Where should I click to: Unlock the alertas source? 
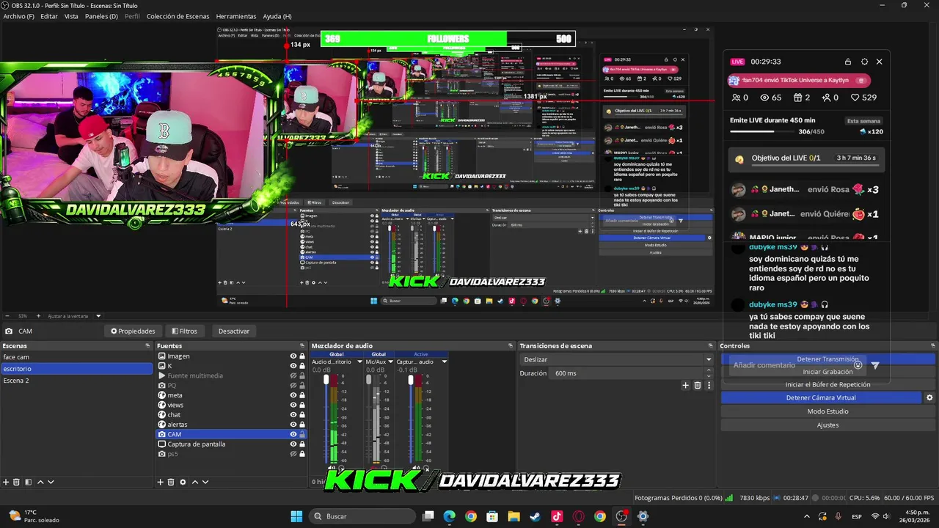[302, 424]
